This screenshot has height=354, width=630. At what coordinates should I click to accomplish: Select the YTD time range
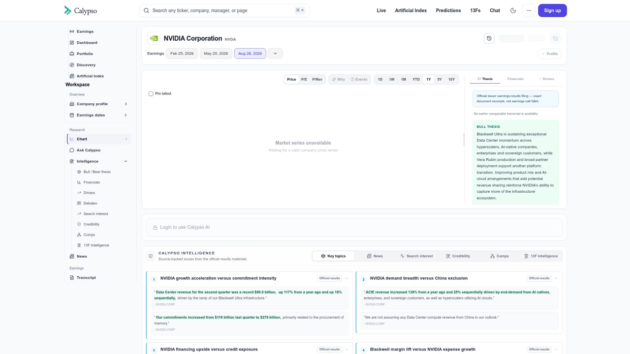[x=416, y=79]
